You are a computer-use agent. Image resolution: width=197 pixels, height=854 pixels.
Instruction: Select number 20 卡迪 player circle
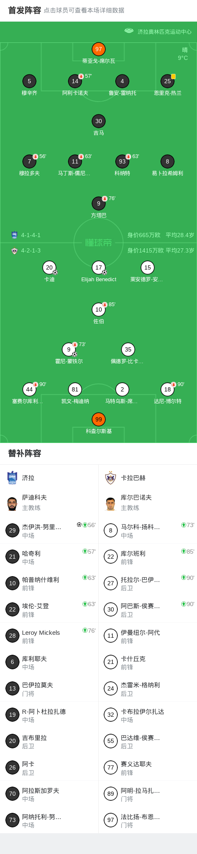click(x=49, y=267)
